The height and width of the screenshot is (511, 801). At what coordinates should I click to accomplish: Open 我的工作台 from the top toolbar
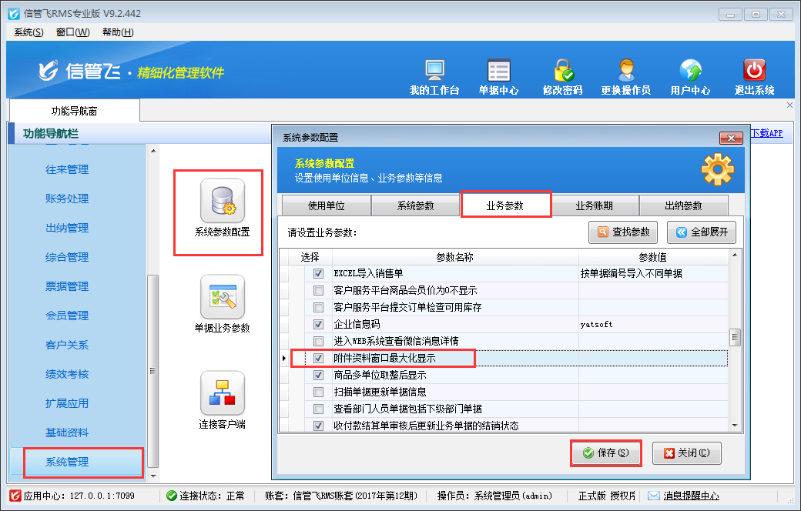pos(434,72)
